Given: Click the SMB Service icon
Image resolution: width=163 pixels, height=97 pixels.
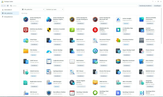Looking at the screenshot, I should [x=95, y=83].
